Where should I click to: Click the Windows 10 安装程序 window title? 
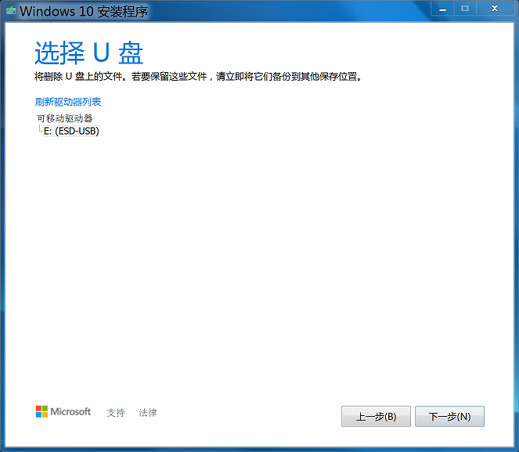tap(84, 11)
